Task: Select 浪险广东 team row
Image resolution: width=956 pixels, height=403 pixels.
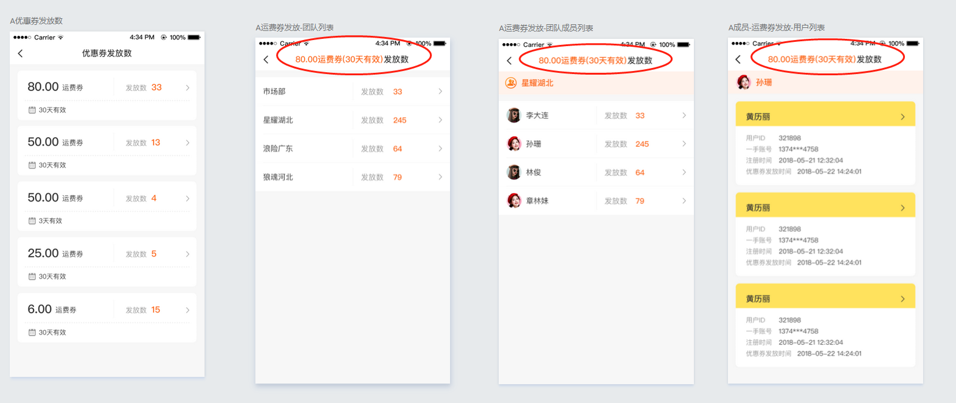Action: (x=353, y=149)
